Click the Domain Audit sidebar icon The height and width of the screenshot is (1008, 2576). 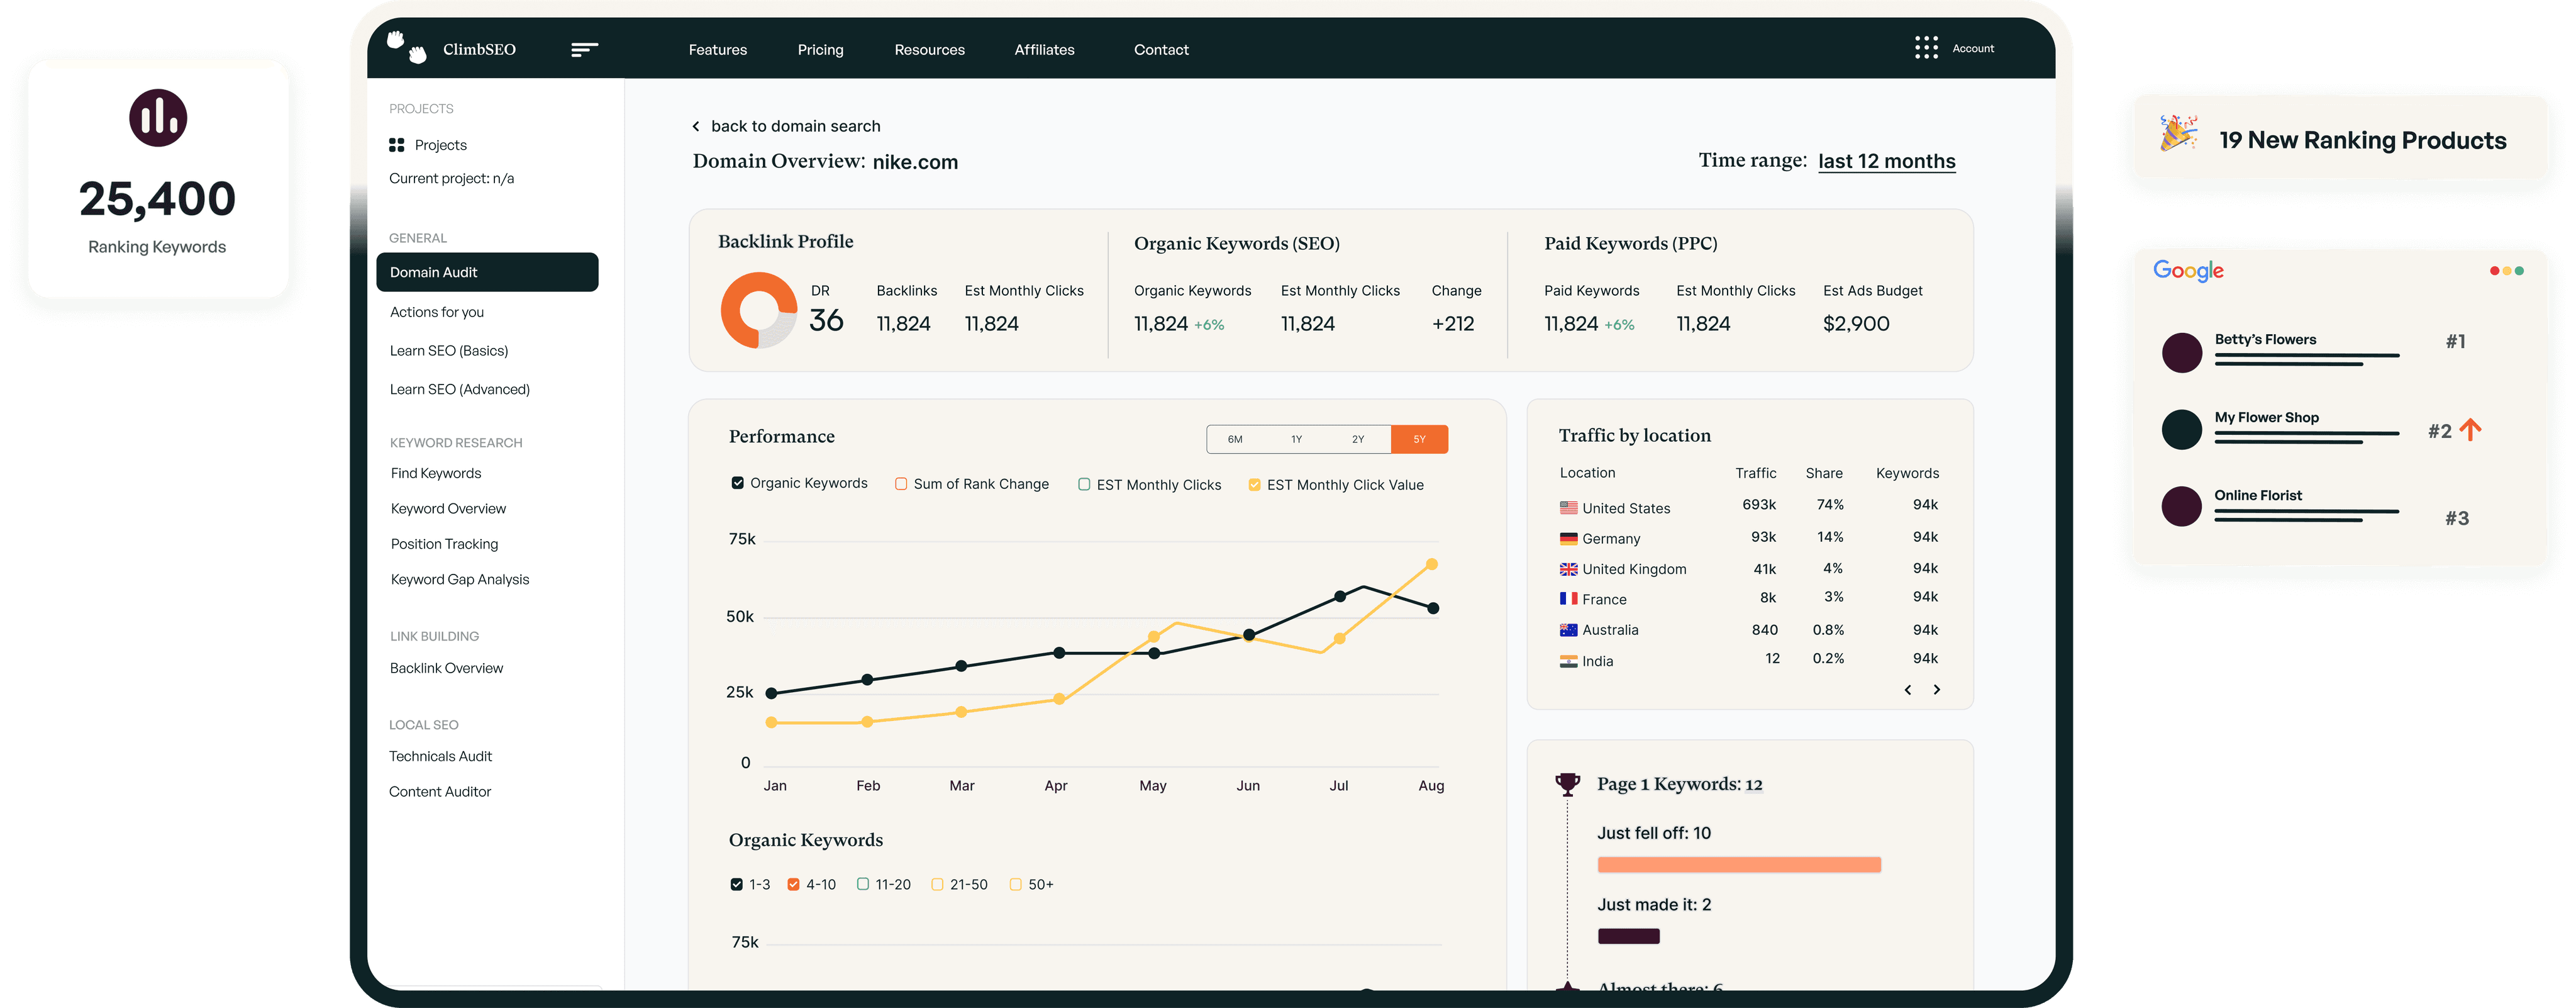coord(486,270)
